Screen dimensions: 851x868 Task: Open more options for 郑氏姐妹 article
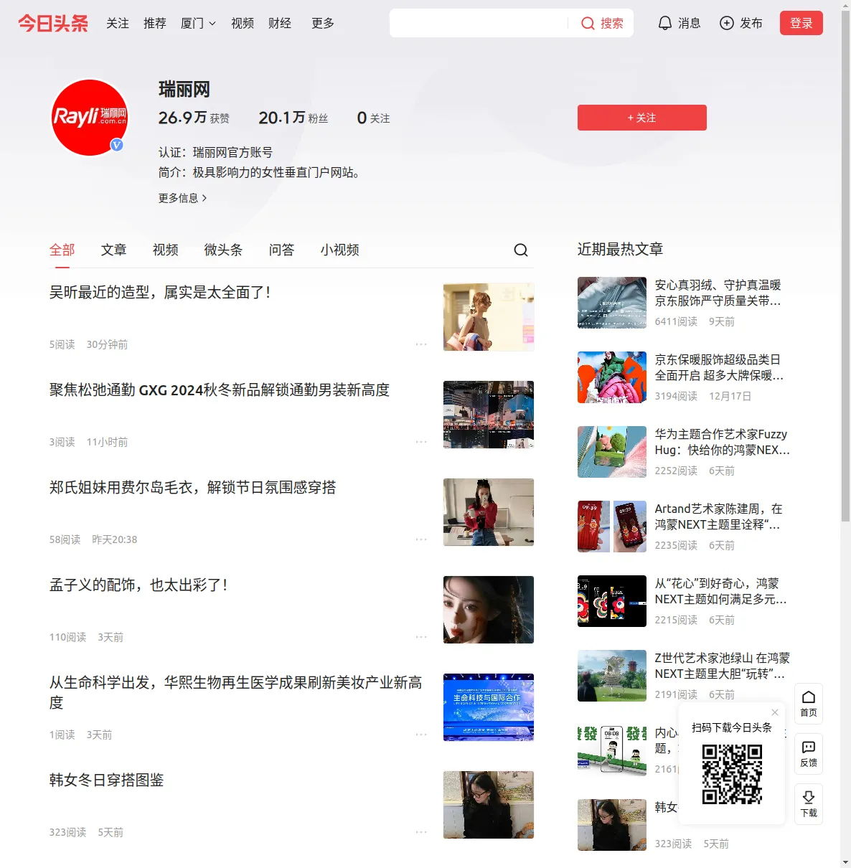tap(421, 539)
